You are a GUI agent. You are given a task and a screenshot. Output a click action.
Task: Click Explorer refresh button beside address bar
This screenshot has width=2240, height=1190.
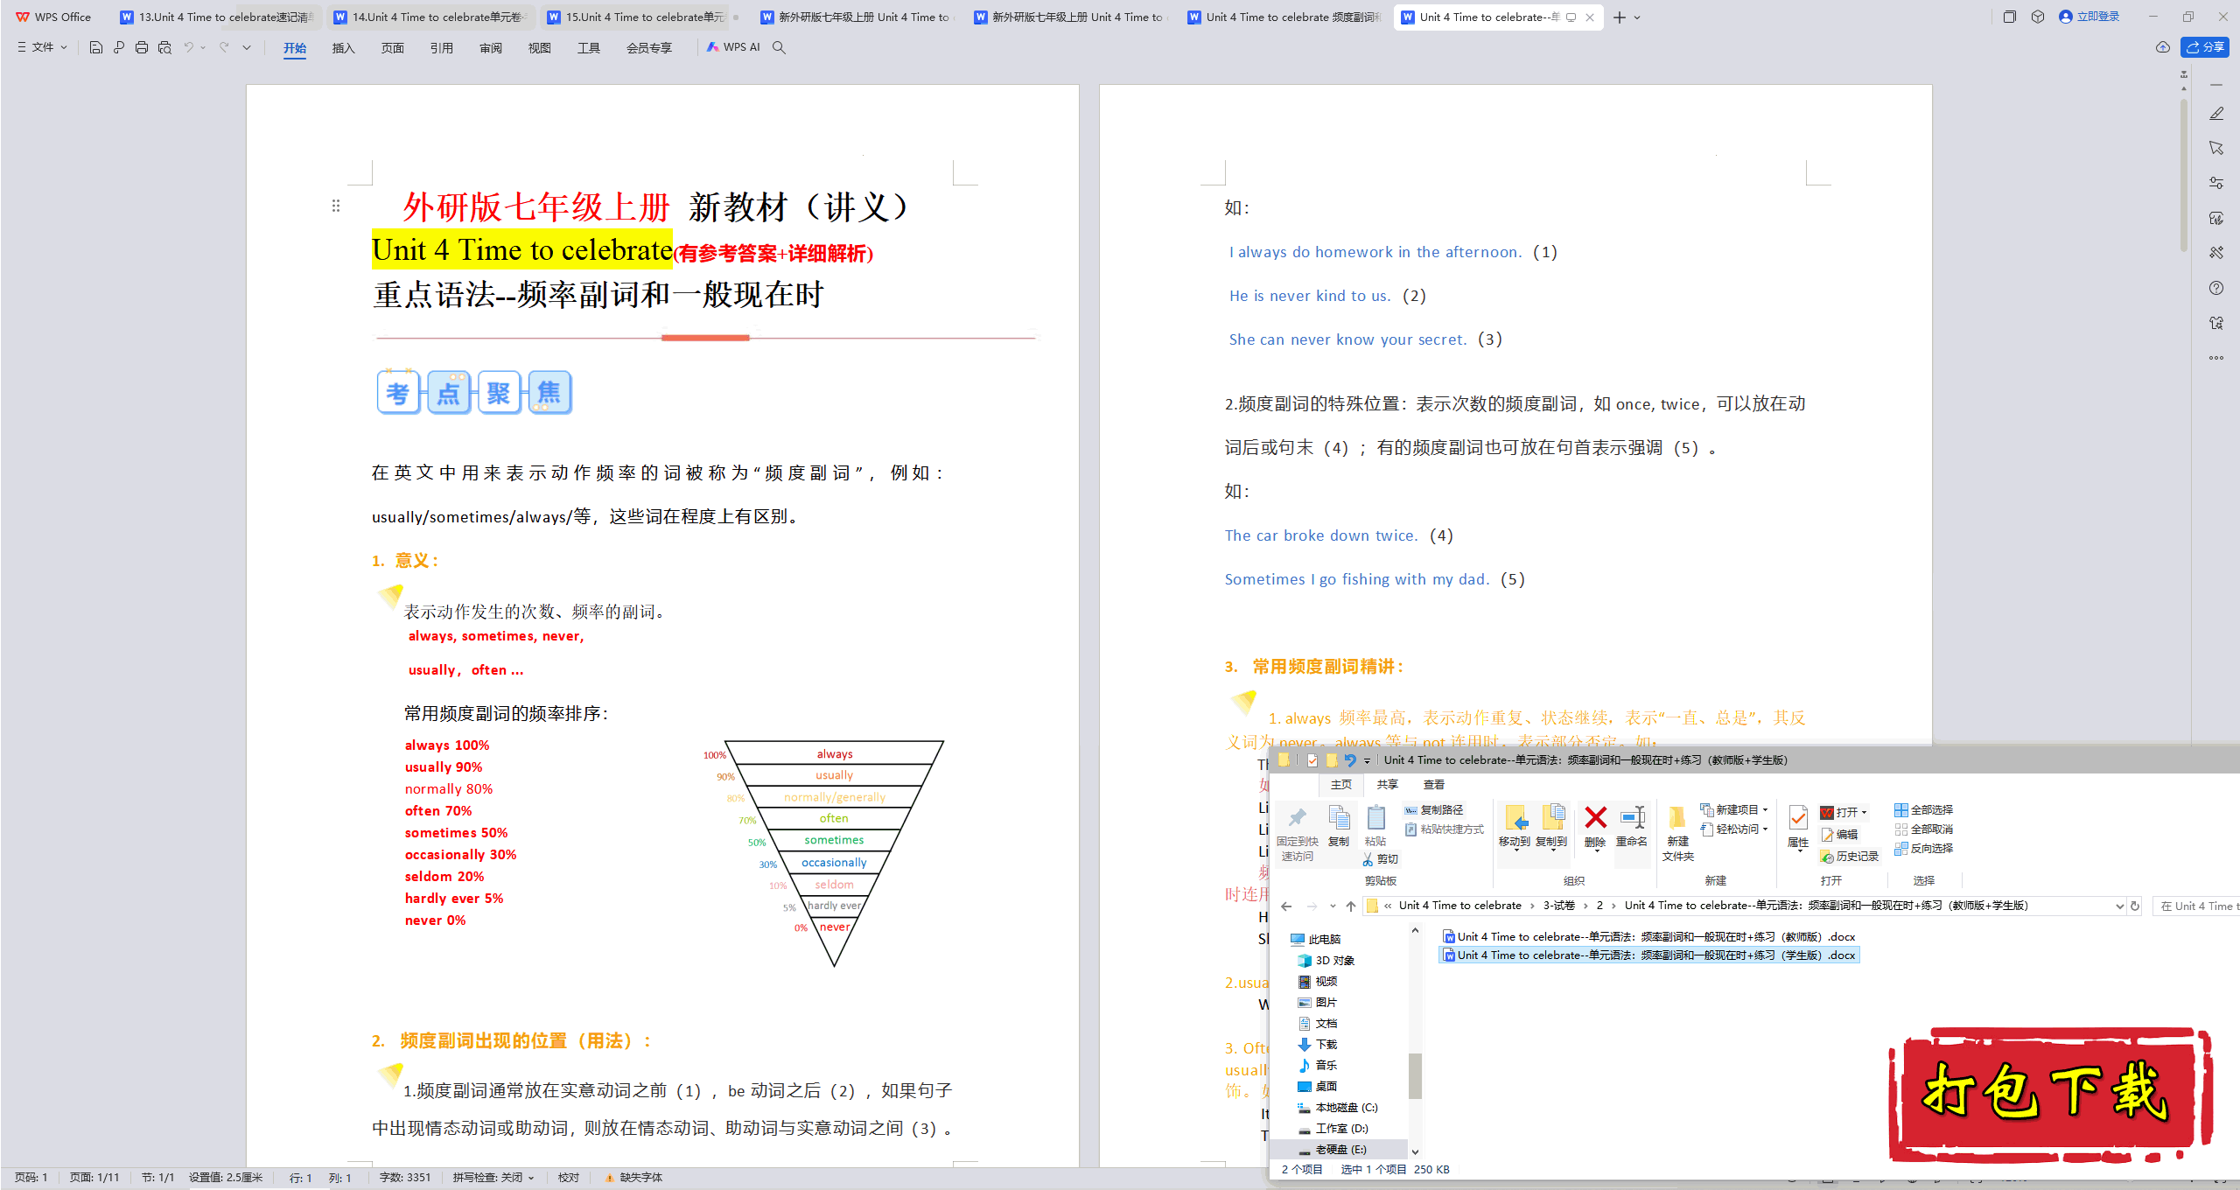pos(2135,906)
